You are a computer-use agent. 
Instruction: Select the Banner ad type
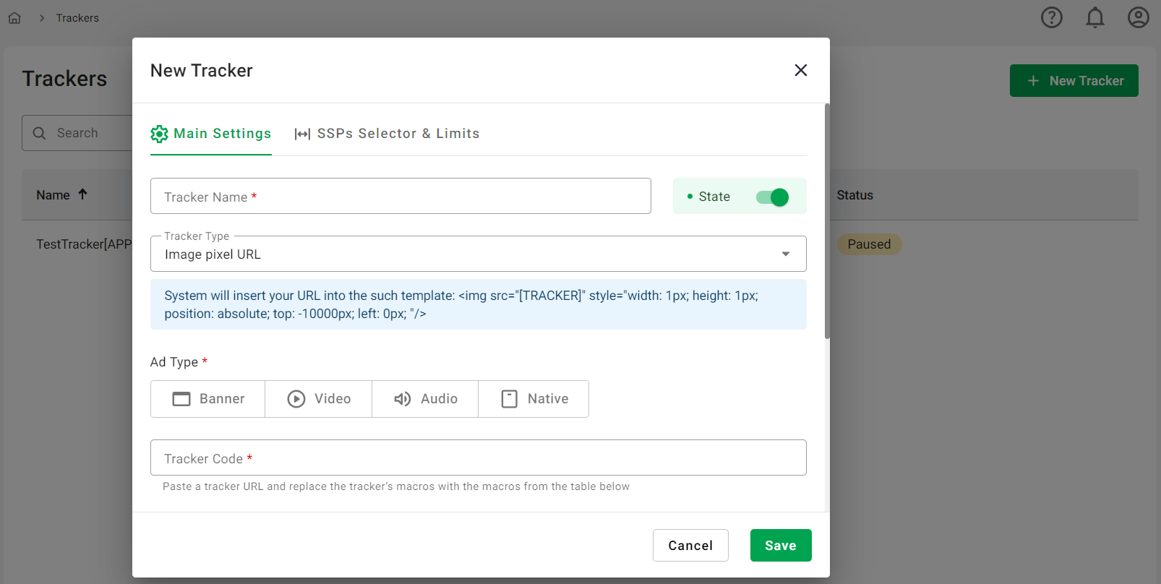[x=208, y=399]
